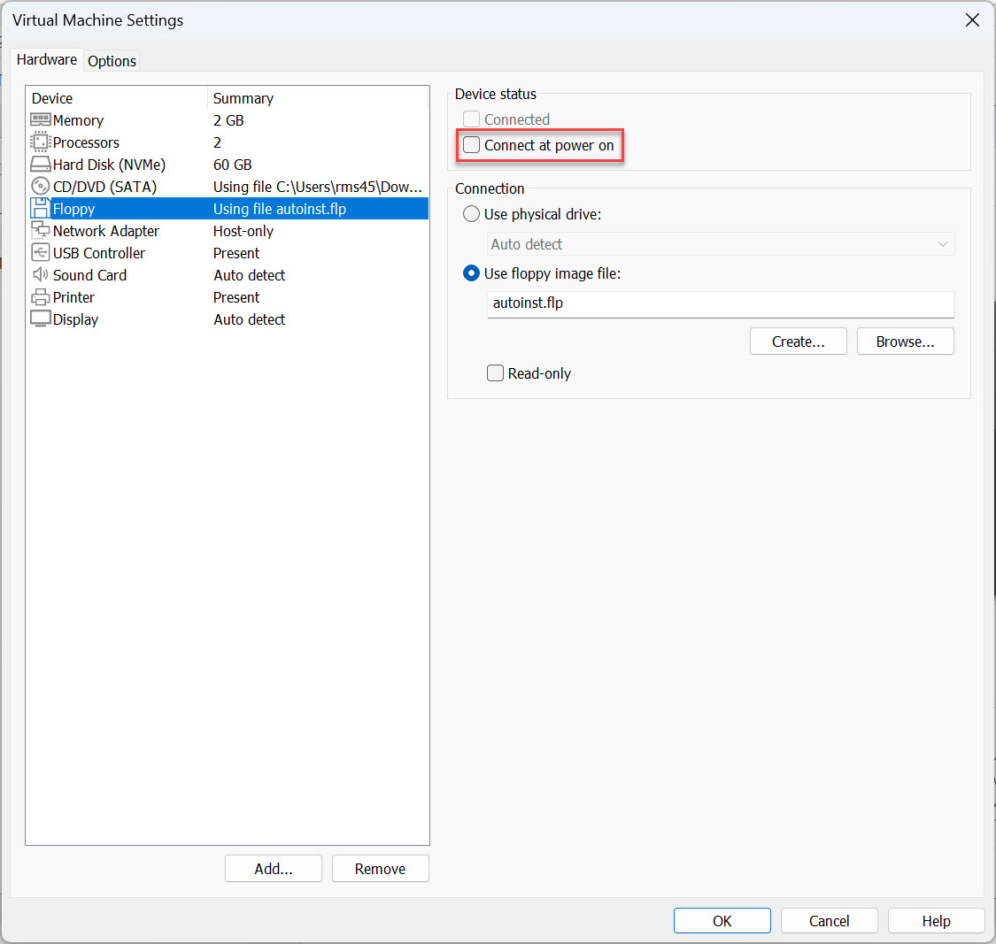Click the autoinst.flp image path field
Image resolution: width=996 pixels, height=944 pixels.
(719, 304)
